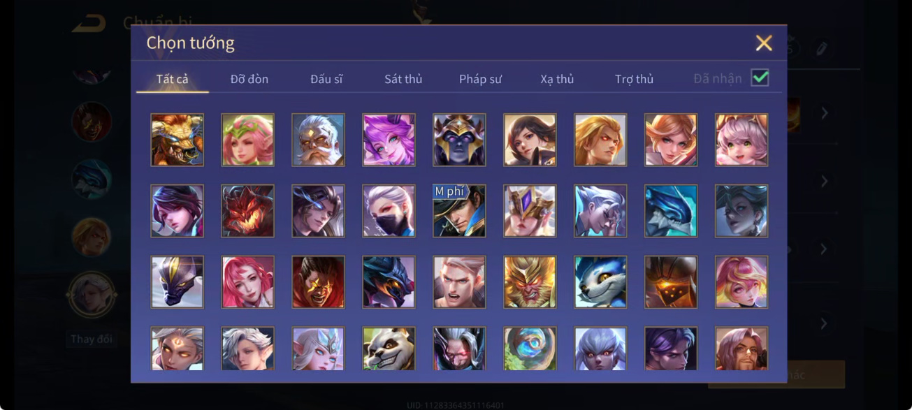Switch to the Xạ thủ tab
The image size is (912, 410).
557,79
